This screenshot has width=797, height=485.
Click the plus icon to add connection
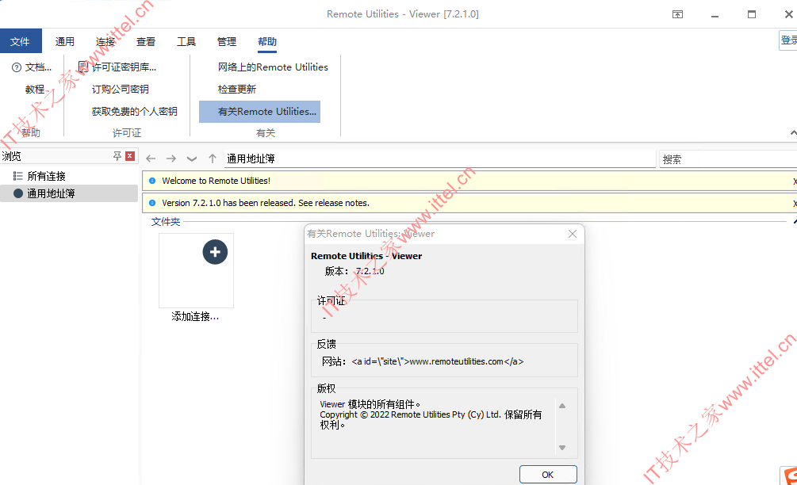pyautogui.click(x=215, y=252)
